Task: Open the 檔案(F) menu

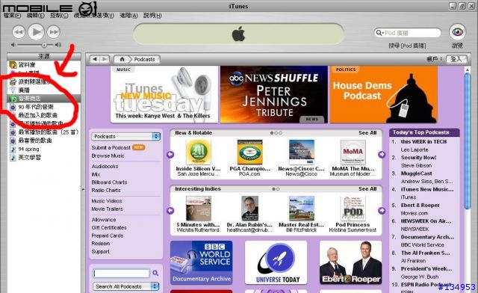Action: pos(12,15)
